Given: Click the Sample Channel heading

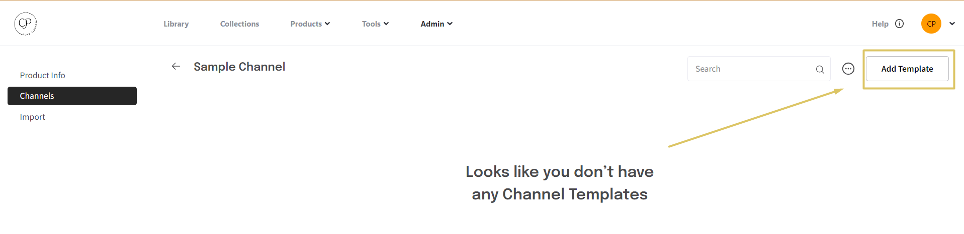Looking at the screenshot, I should tap(239, 67).
